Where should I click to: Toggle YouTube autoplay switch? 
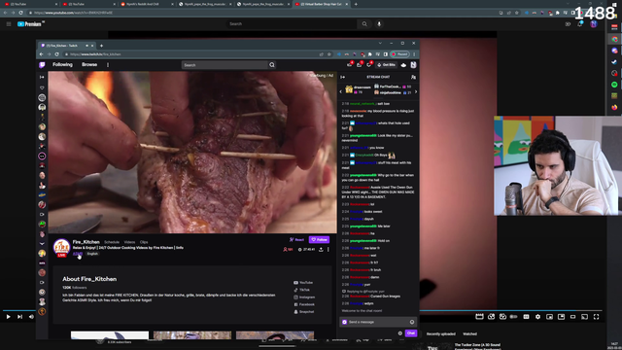click(514, 317)
